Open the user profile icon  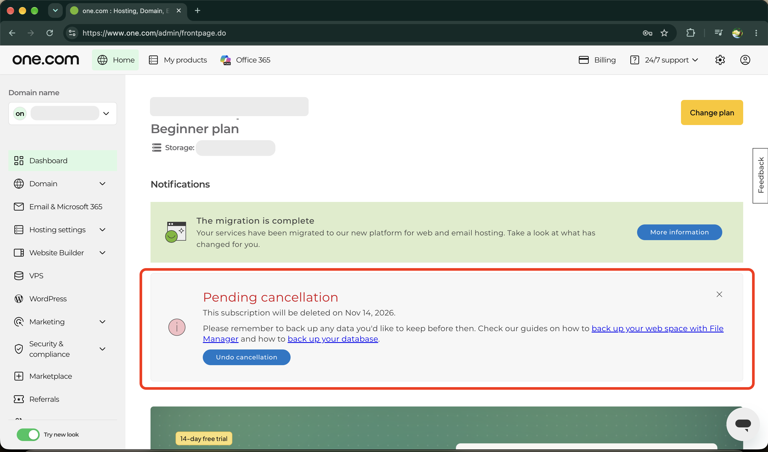click(745, 60)
